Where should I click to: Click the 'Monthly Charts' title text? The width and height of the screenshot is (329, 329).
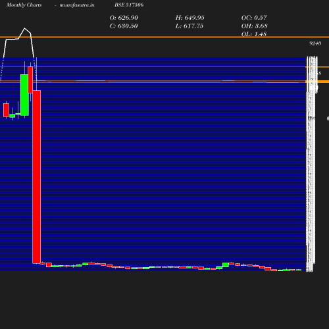24,5
